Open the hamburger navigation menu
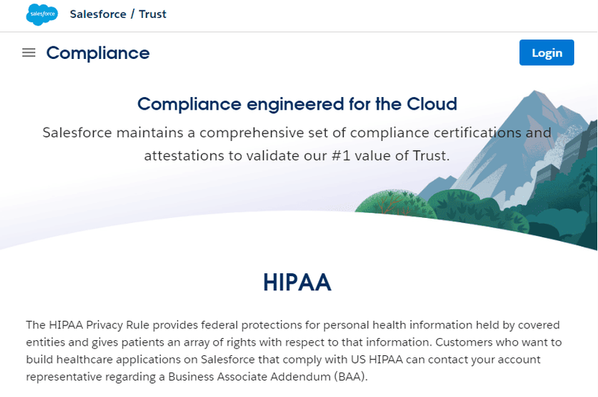The width and height of the screenshot is (598, 397). (x=28, y=52)
